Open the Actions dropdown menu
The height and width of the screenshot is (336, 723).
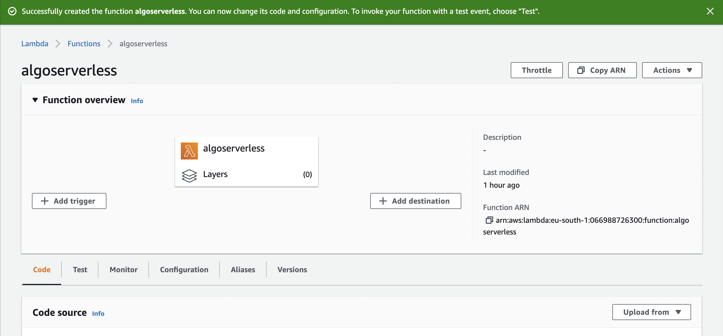tap(672, 70)
